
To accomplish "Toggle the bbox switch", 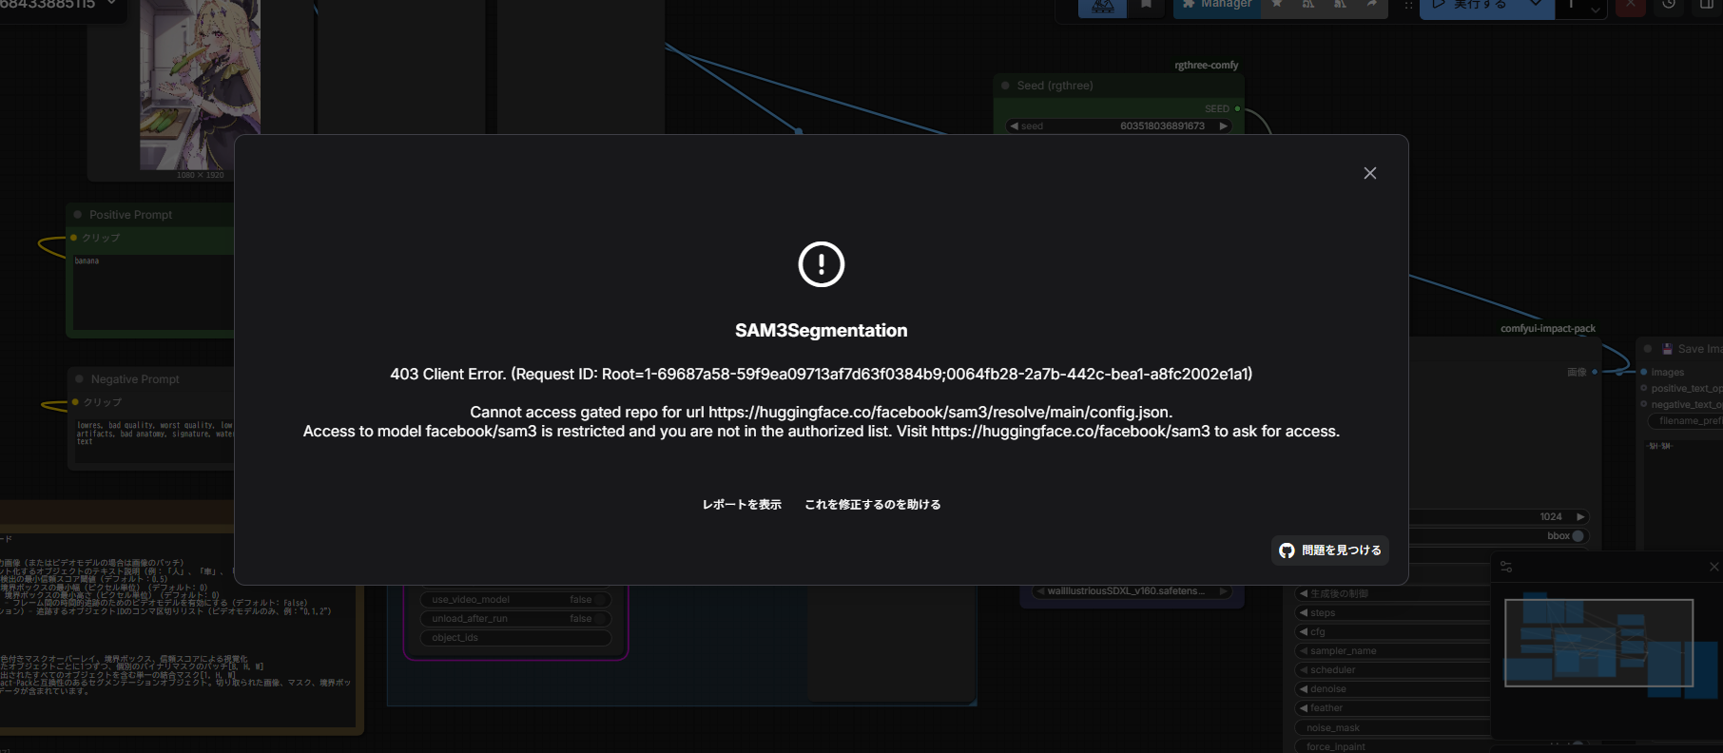I will pyautogui.click(x=1578, y=536).
